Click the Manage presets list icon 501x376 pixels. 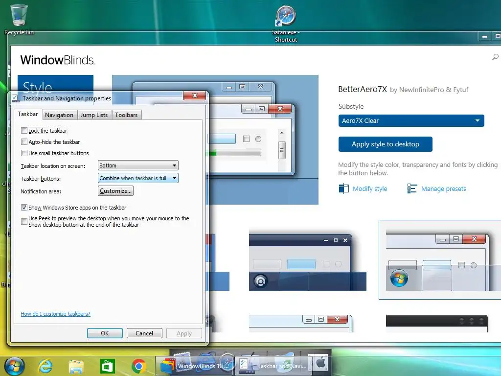coord(412,188)
